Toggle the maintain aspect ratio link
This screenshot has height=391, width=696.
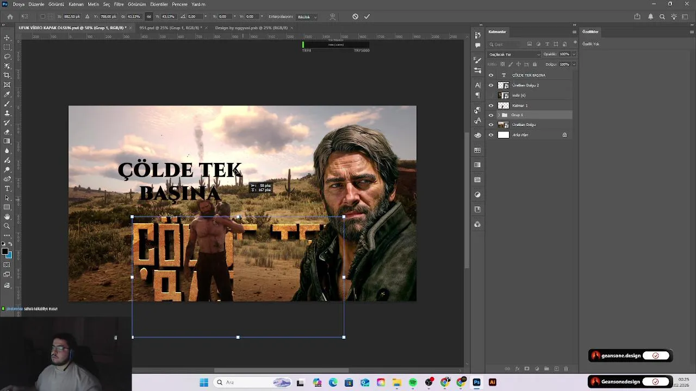click(148, 17)
